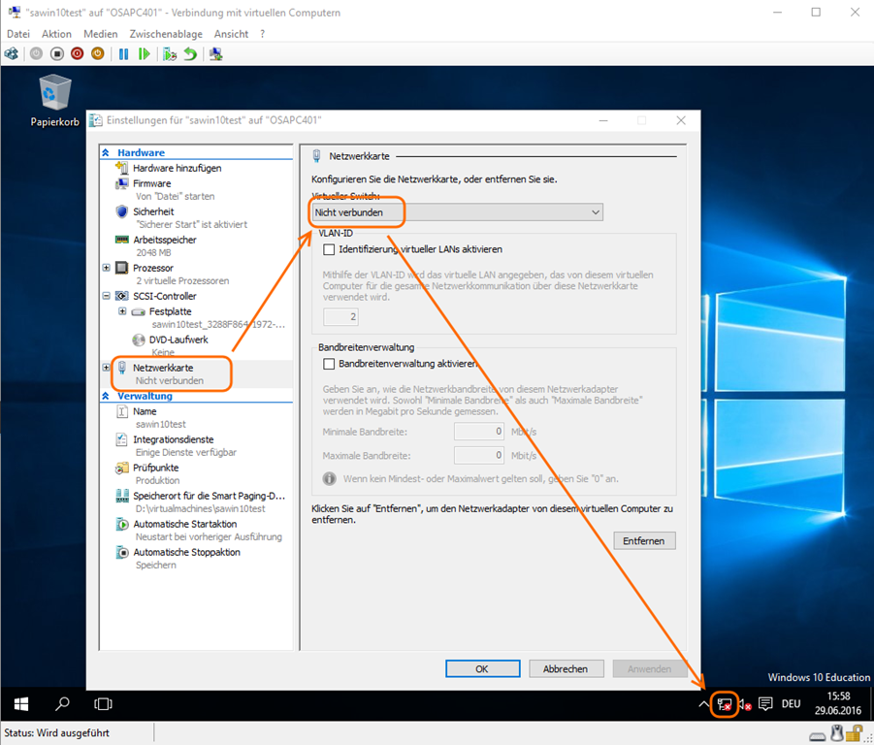Enable 'Identifizierung virtueller LANs aktivieren' checkbox

(329, 249)
